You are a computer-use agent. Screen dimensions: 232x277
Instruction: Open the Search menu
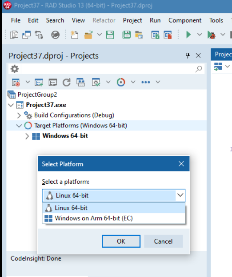pyautogui.click(x=55, y=20)
